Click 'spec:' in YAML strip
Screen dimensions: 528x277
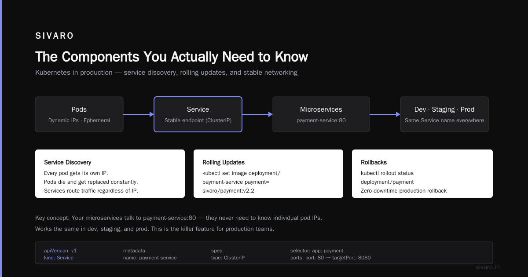tap(217, 251)
